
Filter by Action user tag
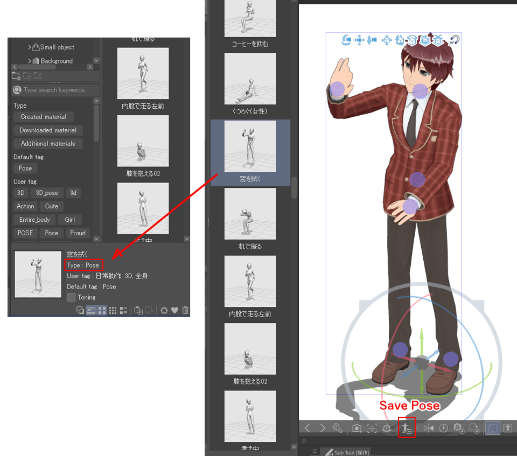[x=25, y=206]
